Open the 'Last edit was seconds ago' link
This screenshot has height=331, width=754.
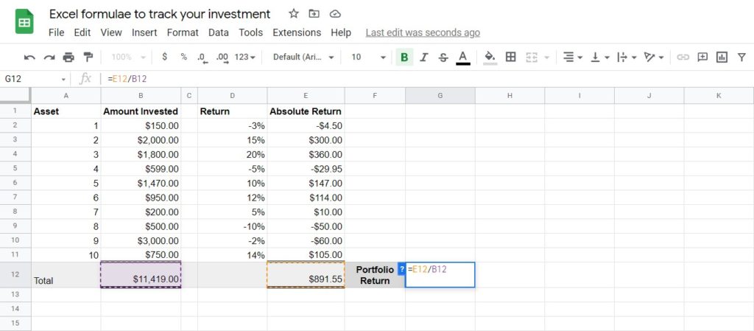click(x=423, y=32)
